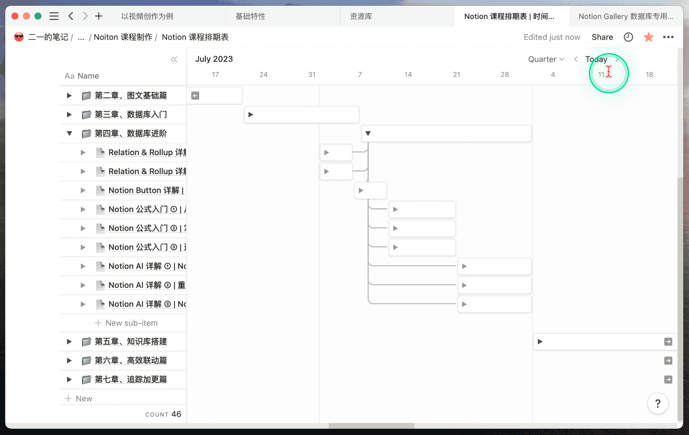The width and height of the screenshot is (689, 435).
Task: Click the help question mark button
Action: pos(658,403)
